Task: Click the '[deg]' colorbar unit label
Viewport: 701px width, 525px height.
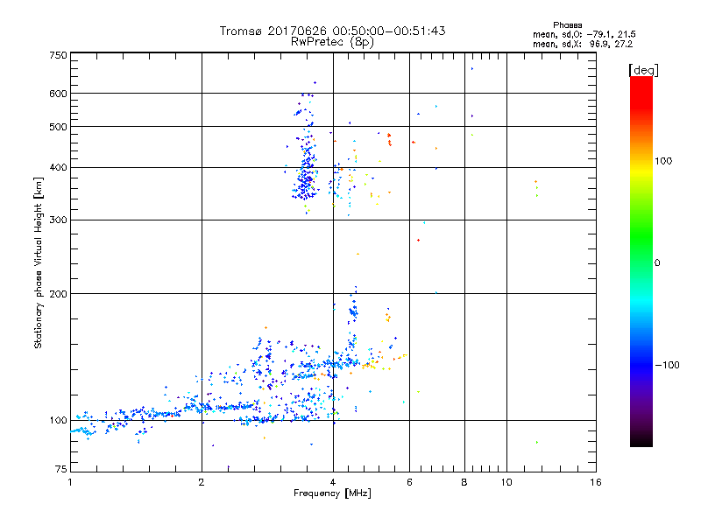Action: (x=643, y=70)
